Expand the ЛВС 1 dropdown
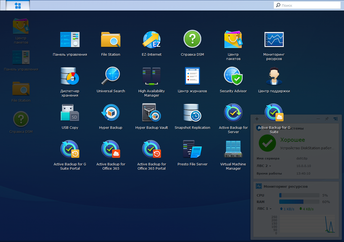 [264, 209]
